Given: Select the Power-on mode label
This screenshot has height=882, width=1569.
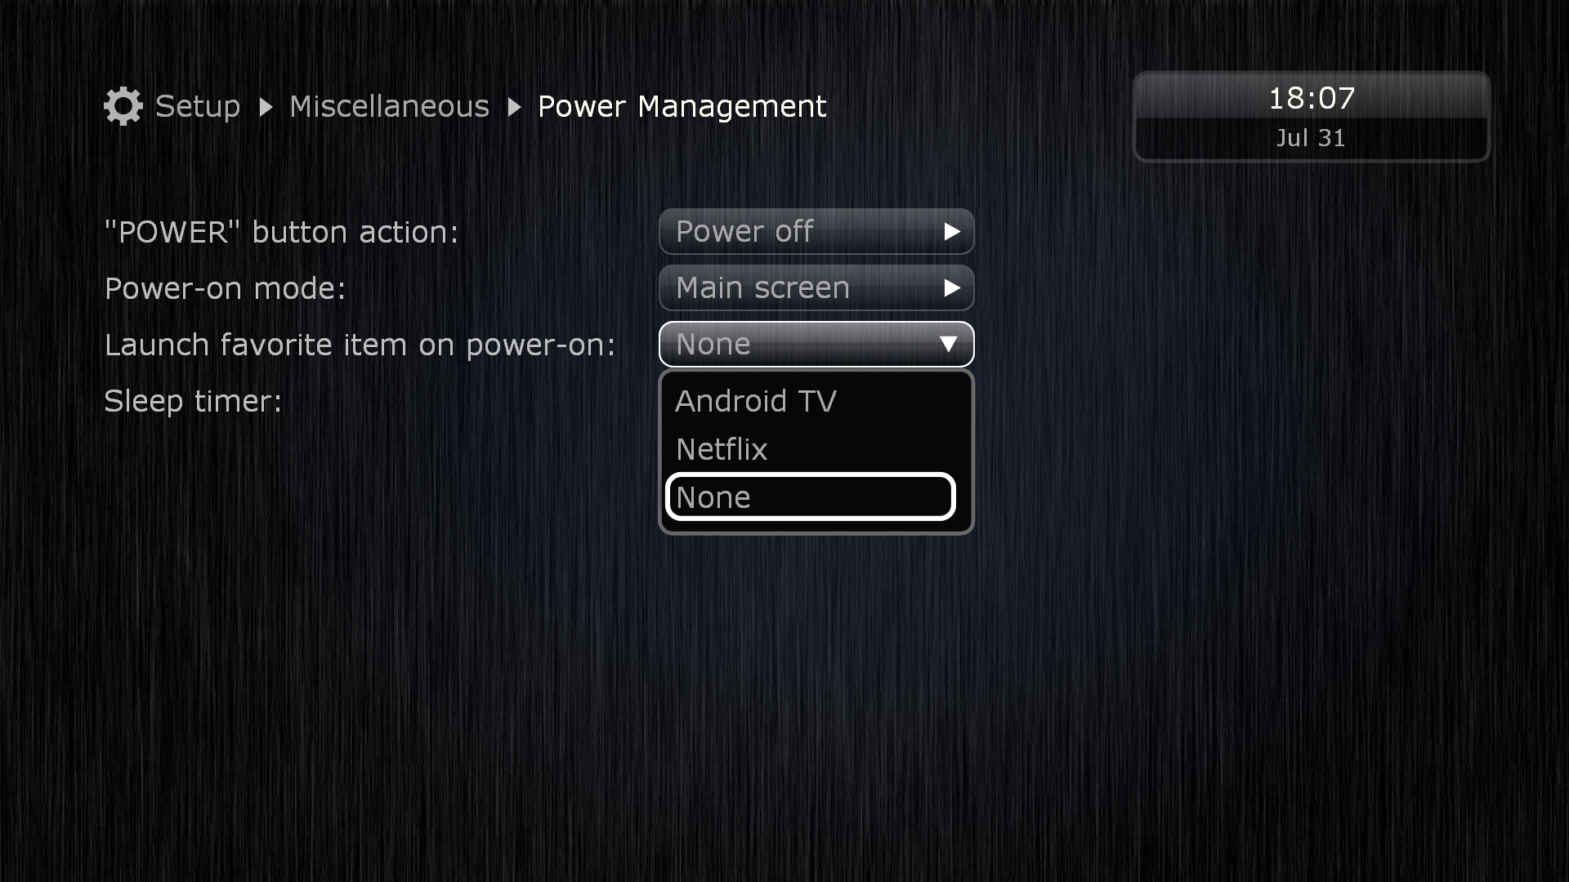Looking at the screenshot, I should point(226,288).
